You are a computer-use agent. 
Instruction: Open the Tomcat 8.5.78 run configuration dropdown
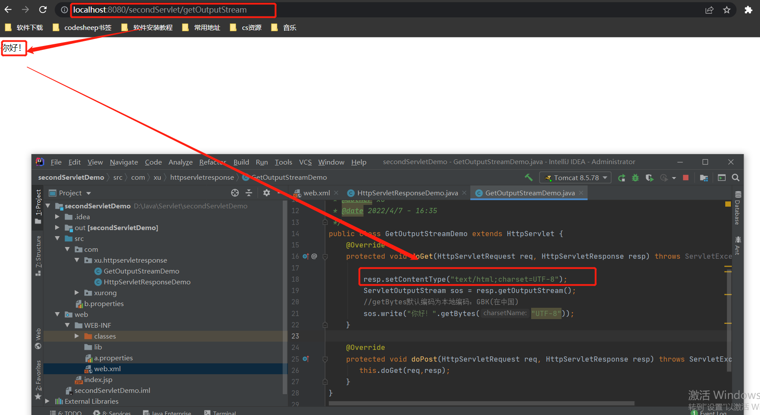pyautogui.click(x=575, y=178)
